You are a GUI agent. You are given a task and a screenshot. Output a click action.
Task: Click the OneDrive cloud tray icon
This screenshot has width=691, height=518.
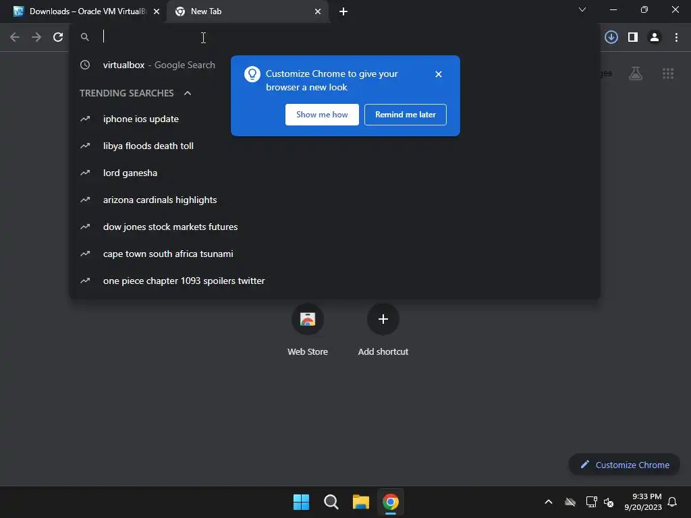570,502
